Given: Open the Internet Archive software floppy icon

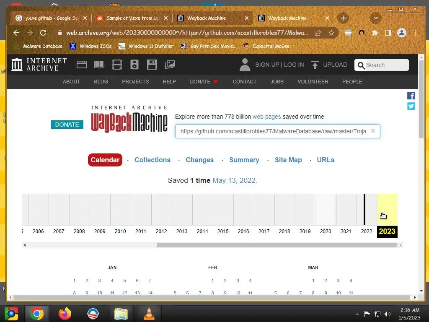Looking at the screenshot, I should tap(152, 65).
